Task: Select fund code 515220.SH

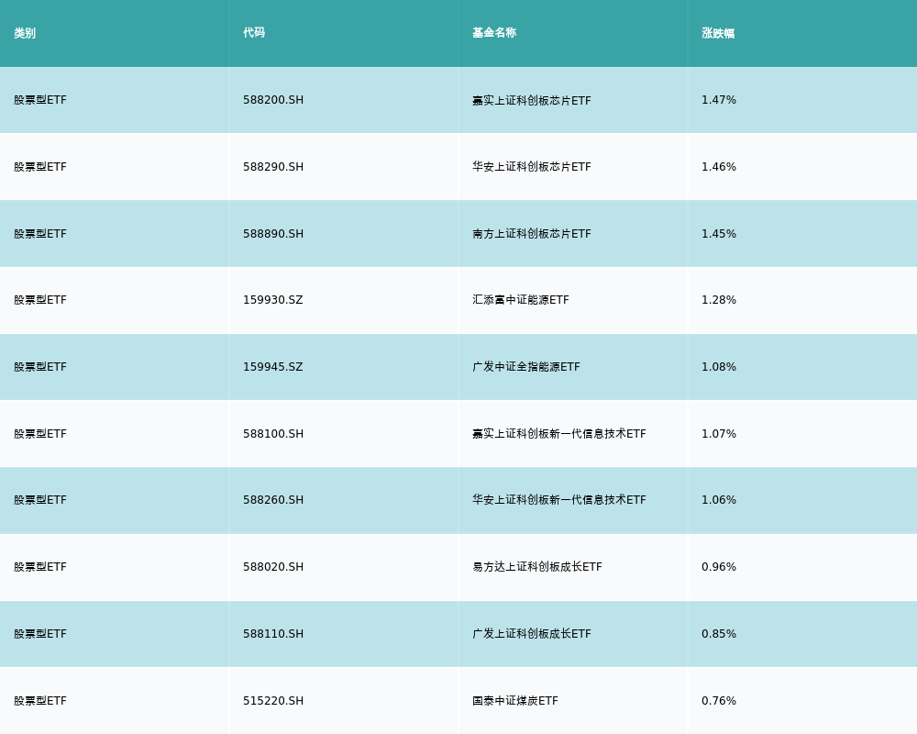Action: (x=273, y=701)
